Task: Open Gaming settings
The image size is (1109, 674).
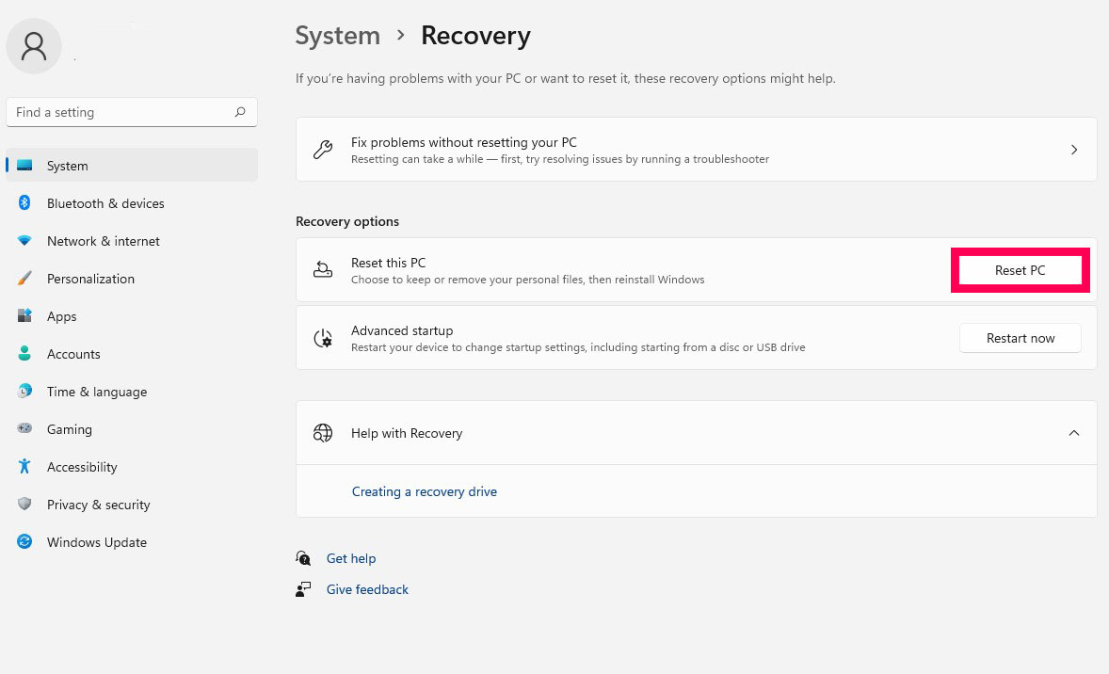Action: pyautogui.click(x=132, y=428)
